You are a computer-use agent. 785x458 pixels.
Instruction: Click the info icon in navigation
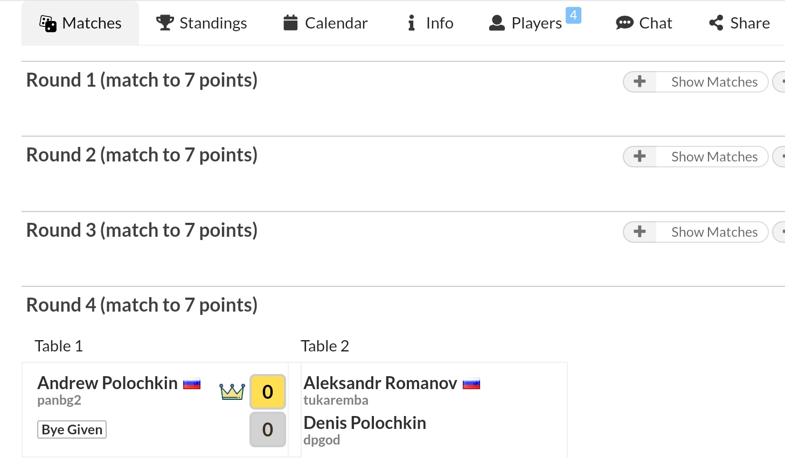click(412, 23)
